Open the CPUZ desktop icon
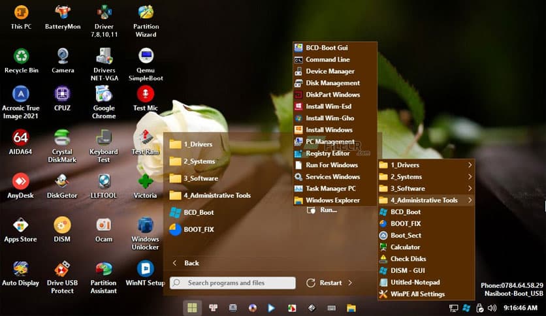The width and height of the screenshot is (546, 316). pyautogui.click(x=63, y=95)
